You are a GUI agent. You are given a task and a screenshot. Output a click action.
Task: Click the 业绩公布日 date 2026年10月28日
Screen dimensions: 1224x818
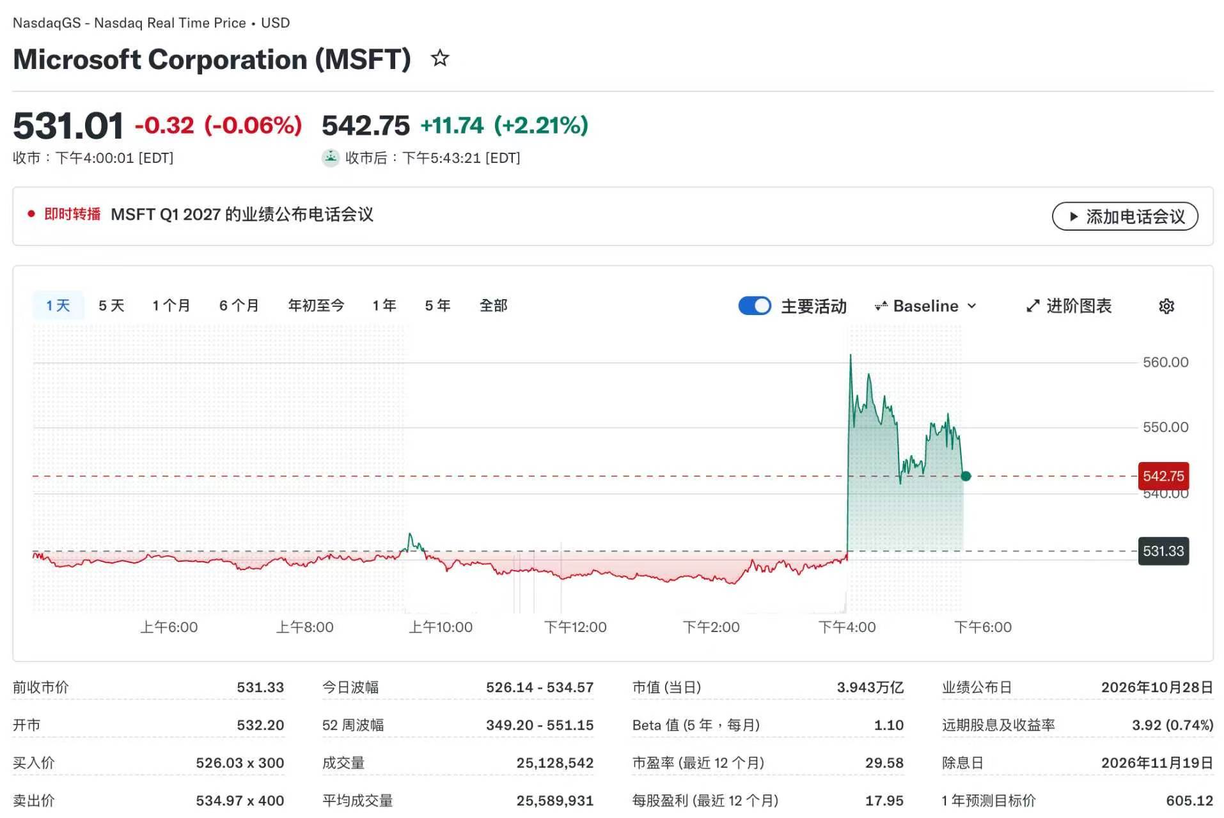point(1157,687)
